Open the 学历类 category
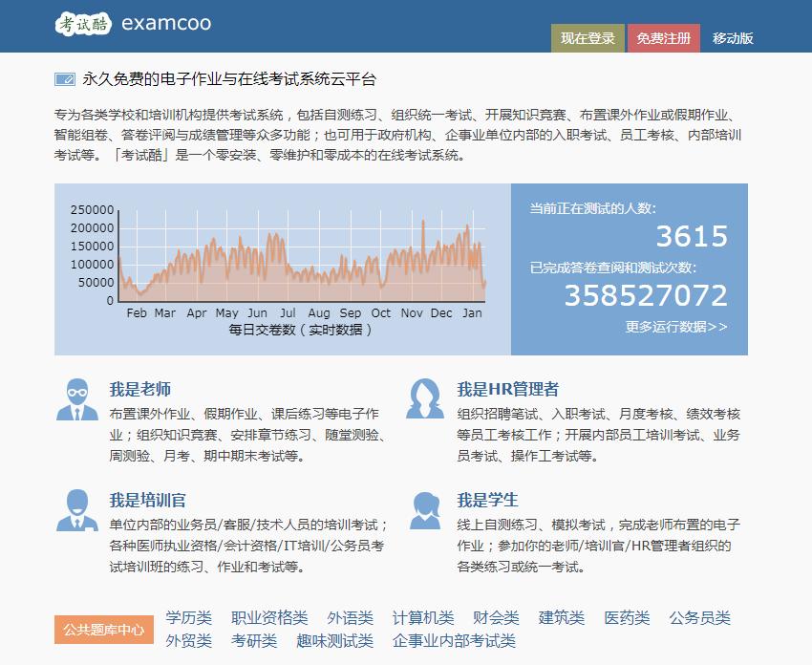 [x=189, y=617]
